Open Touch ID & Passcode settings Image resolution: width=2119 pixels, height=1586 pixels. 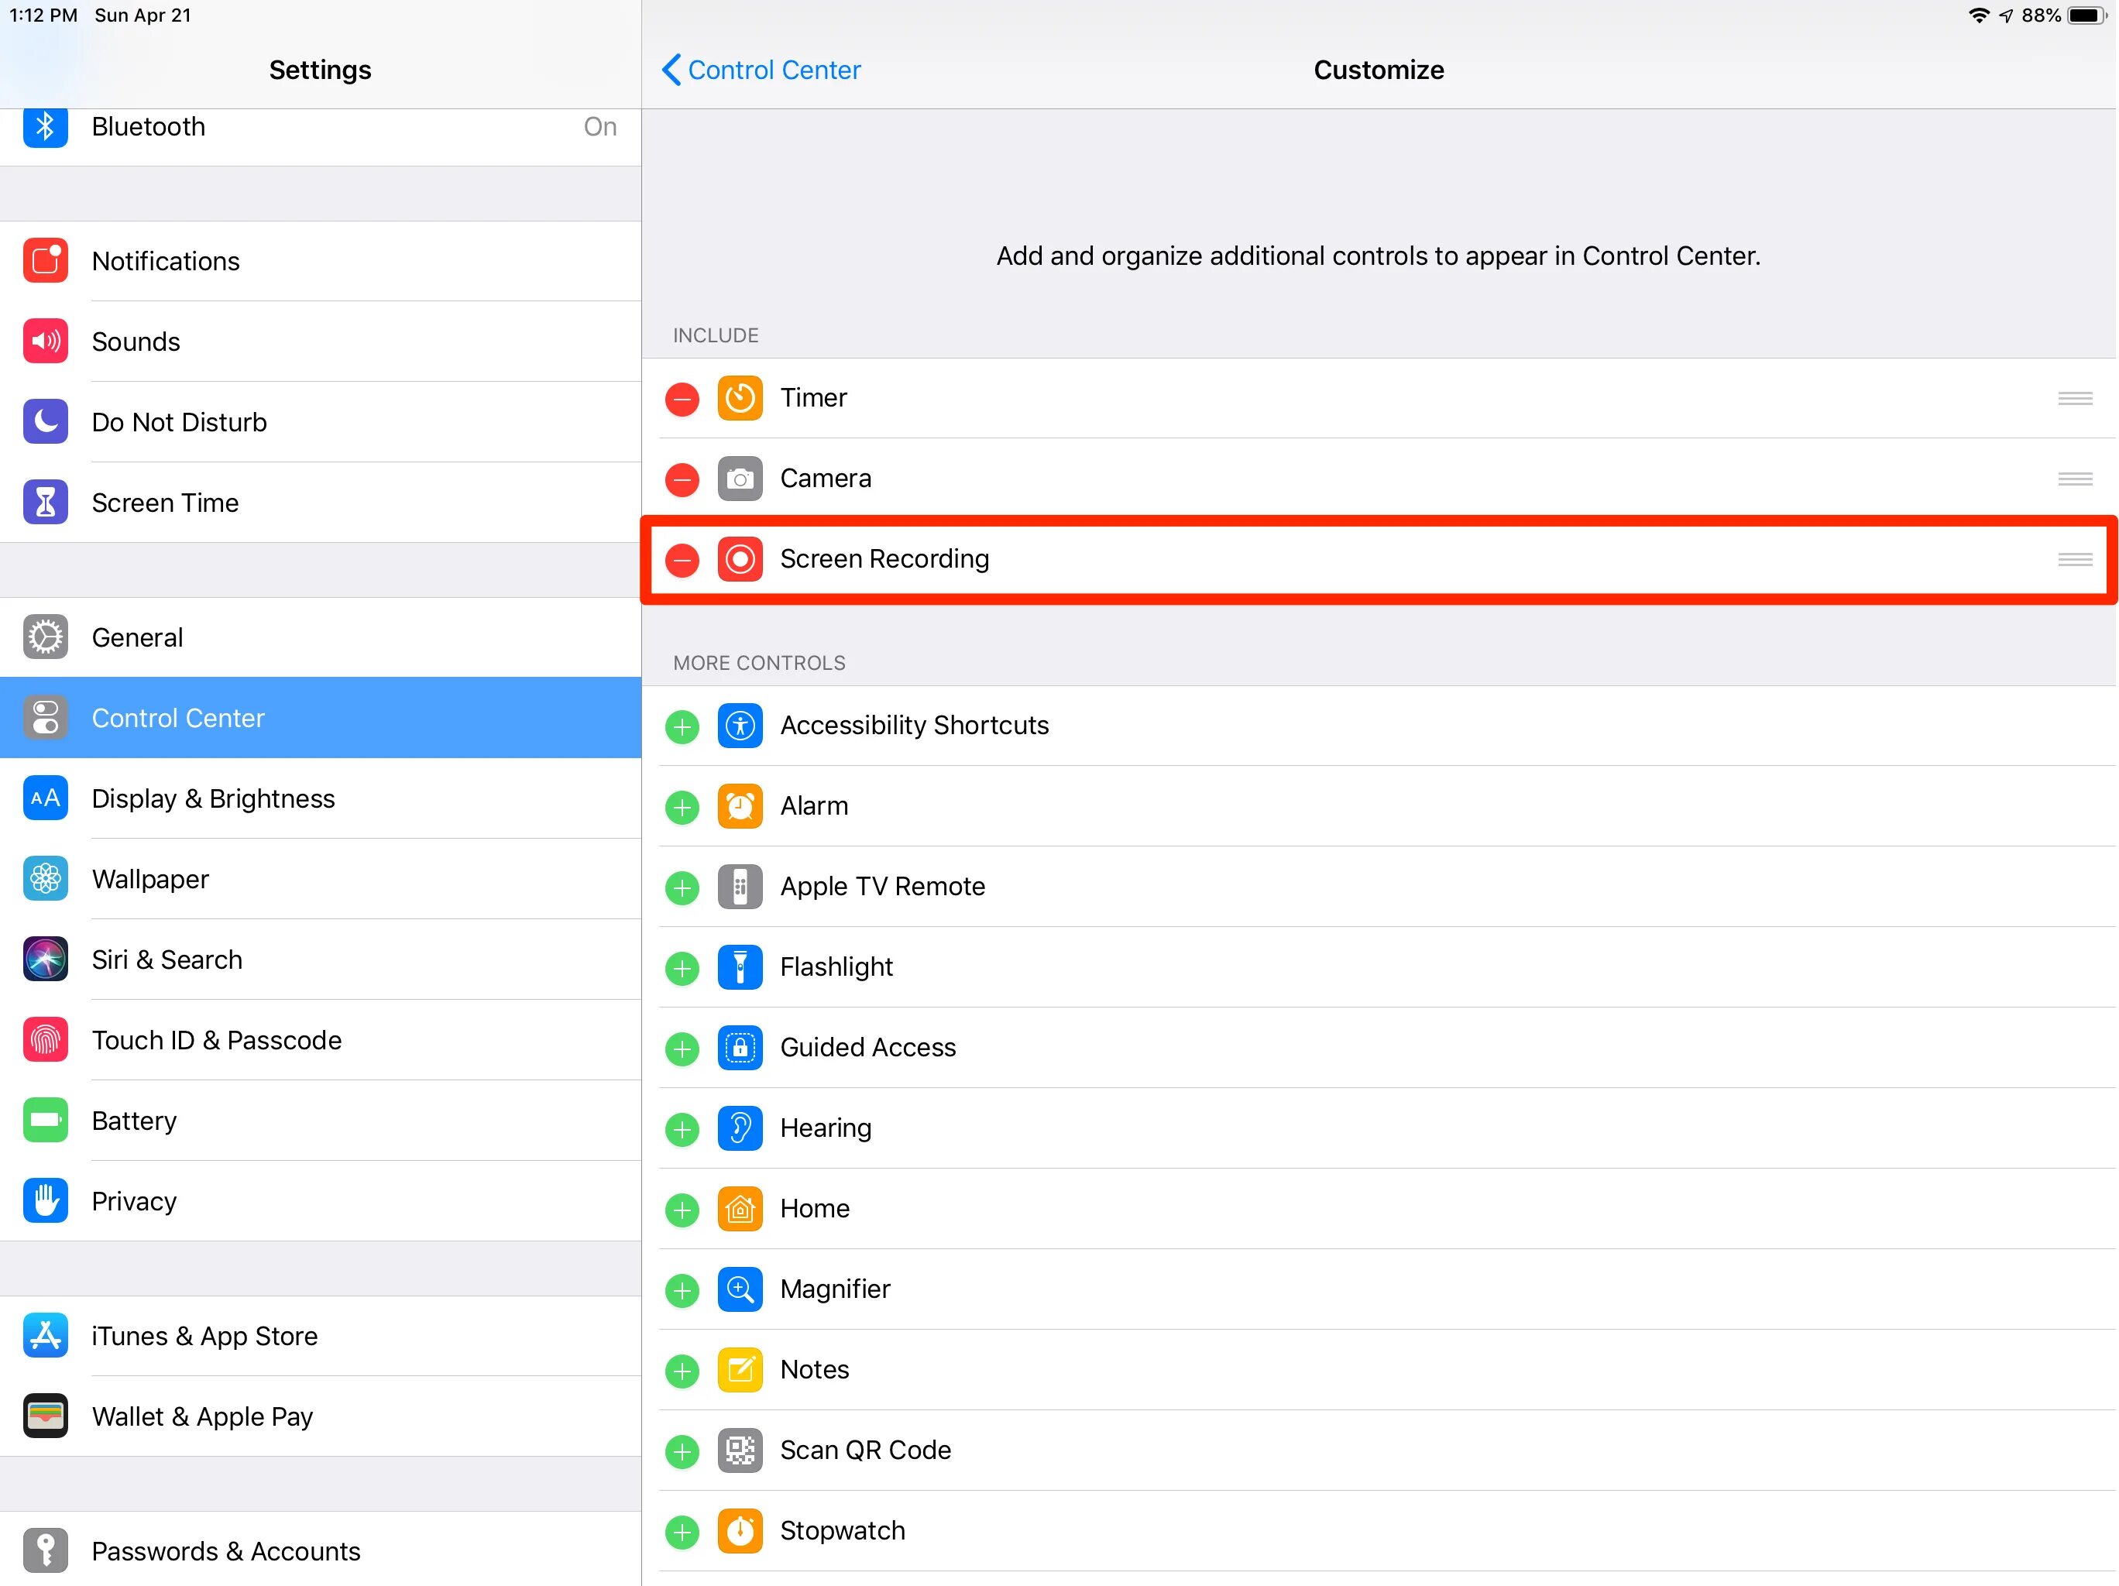pyautogui.click(x=217, y=1040)
